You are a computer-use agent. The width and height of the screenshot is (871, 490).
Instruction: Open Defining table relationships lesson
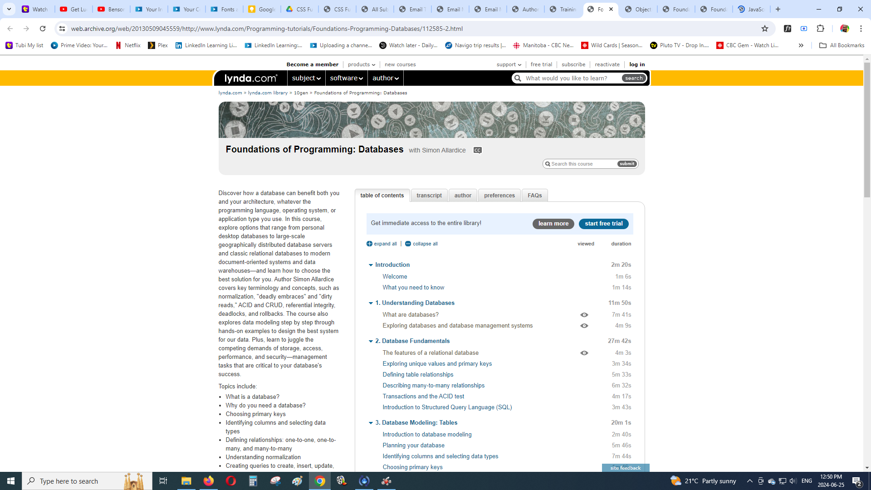tap(418, 375)
